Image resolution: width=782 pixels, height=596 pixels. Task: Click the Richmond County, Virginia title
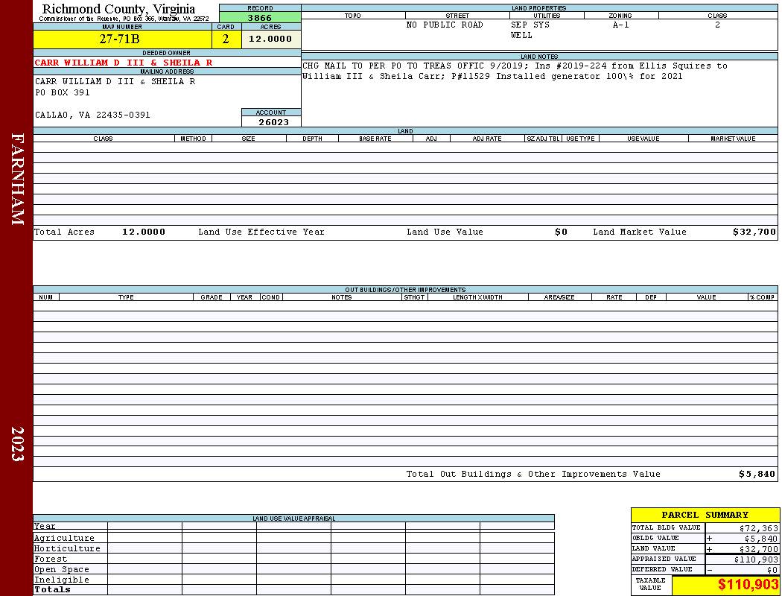coord(118,8)
